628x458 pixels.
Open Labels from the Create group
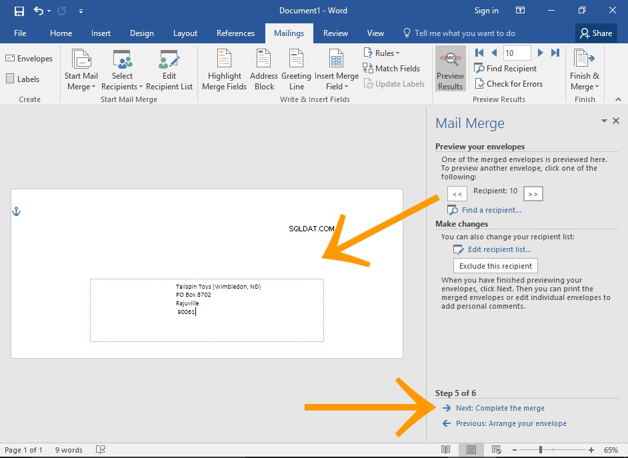coord(23,79)
